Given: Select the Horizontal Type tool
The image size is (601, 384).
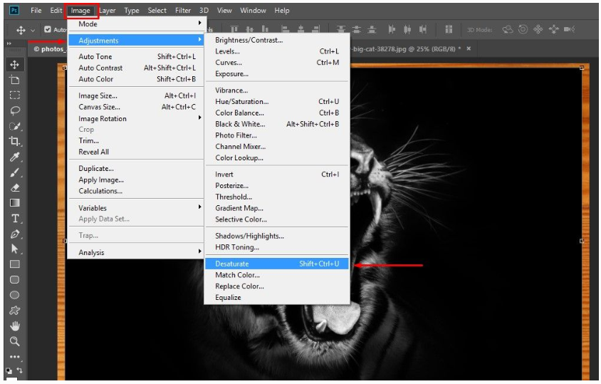Looking at the screenshot, I should click(14, 219).
